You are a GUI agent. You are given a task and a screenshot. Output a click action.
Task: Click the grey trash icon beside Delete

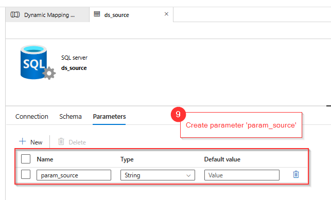61,141
